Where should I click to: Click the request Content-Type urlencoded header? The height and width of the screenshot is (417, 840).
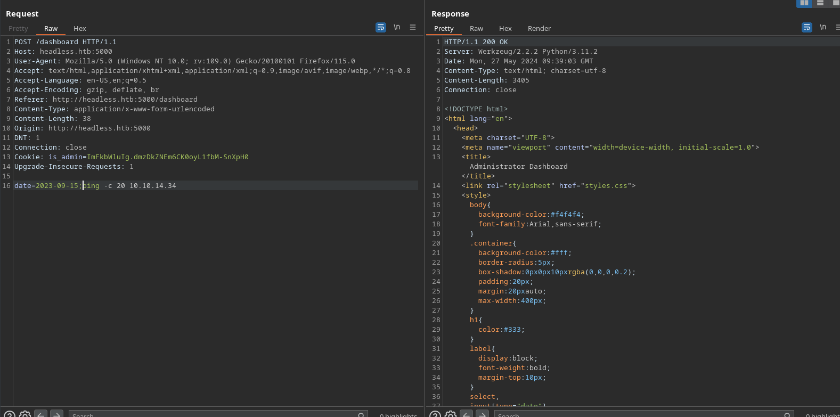[x=115, y=109]
